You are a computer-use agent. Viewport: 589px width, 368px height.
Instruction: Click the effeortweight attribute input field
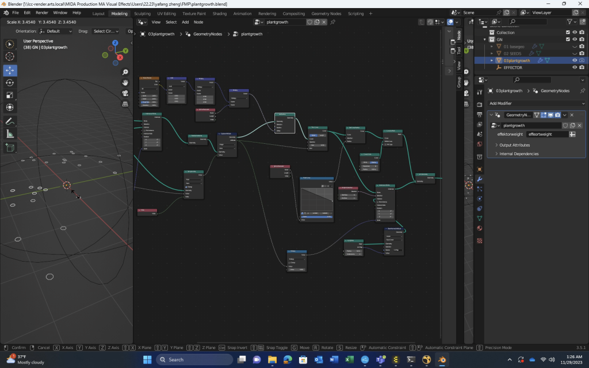[546, 134]
